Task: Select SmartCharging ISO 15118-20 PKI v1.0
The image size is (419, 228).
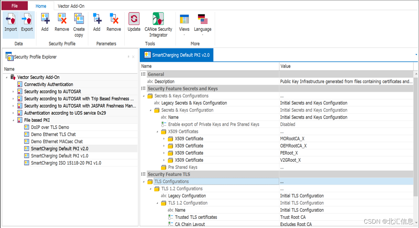Action: coord(66,163)
